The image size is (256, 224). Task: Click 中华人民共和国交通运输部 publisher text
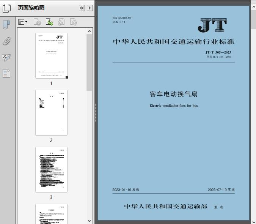(x=166, y=207)
